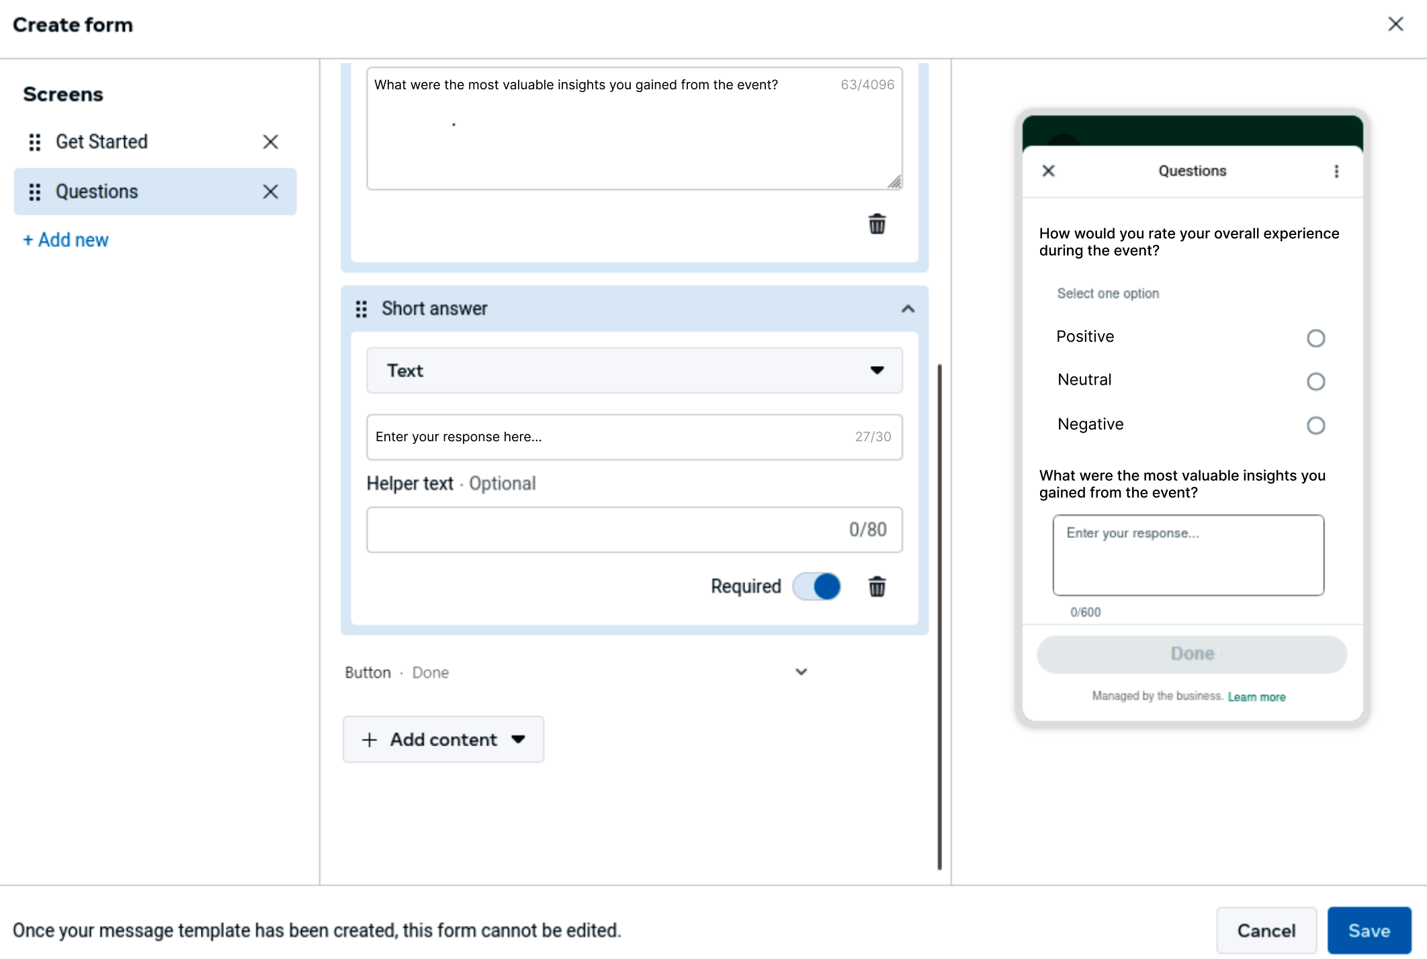1427x959 pixels.
Task: Remove the Get Started screen
Action: coord(270,142)
